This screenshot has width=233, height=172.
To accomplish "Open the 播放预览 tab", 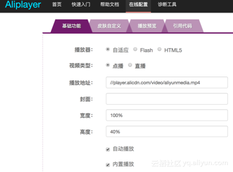I will [x=147, y=26].
